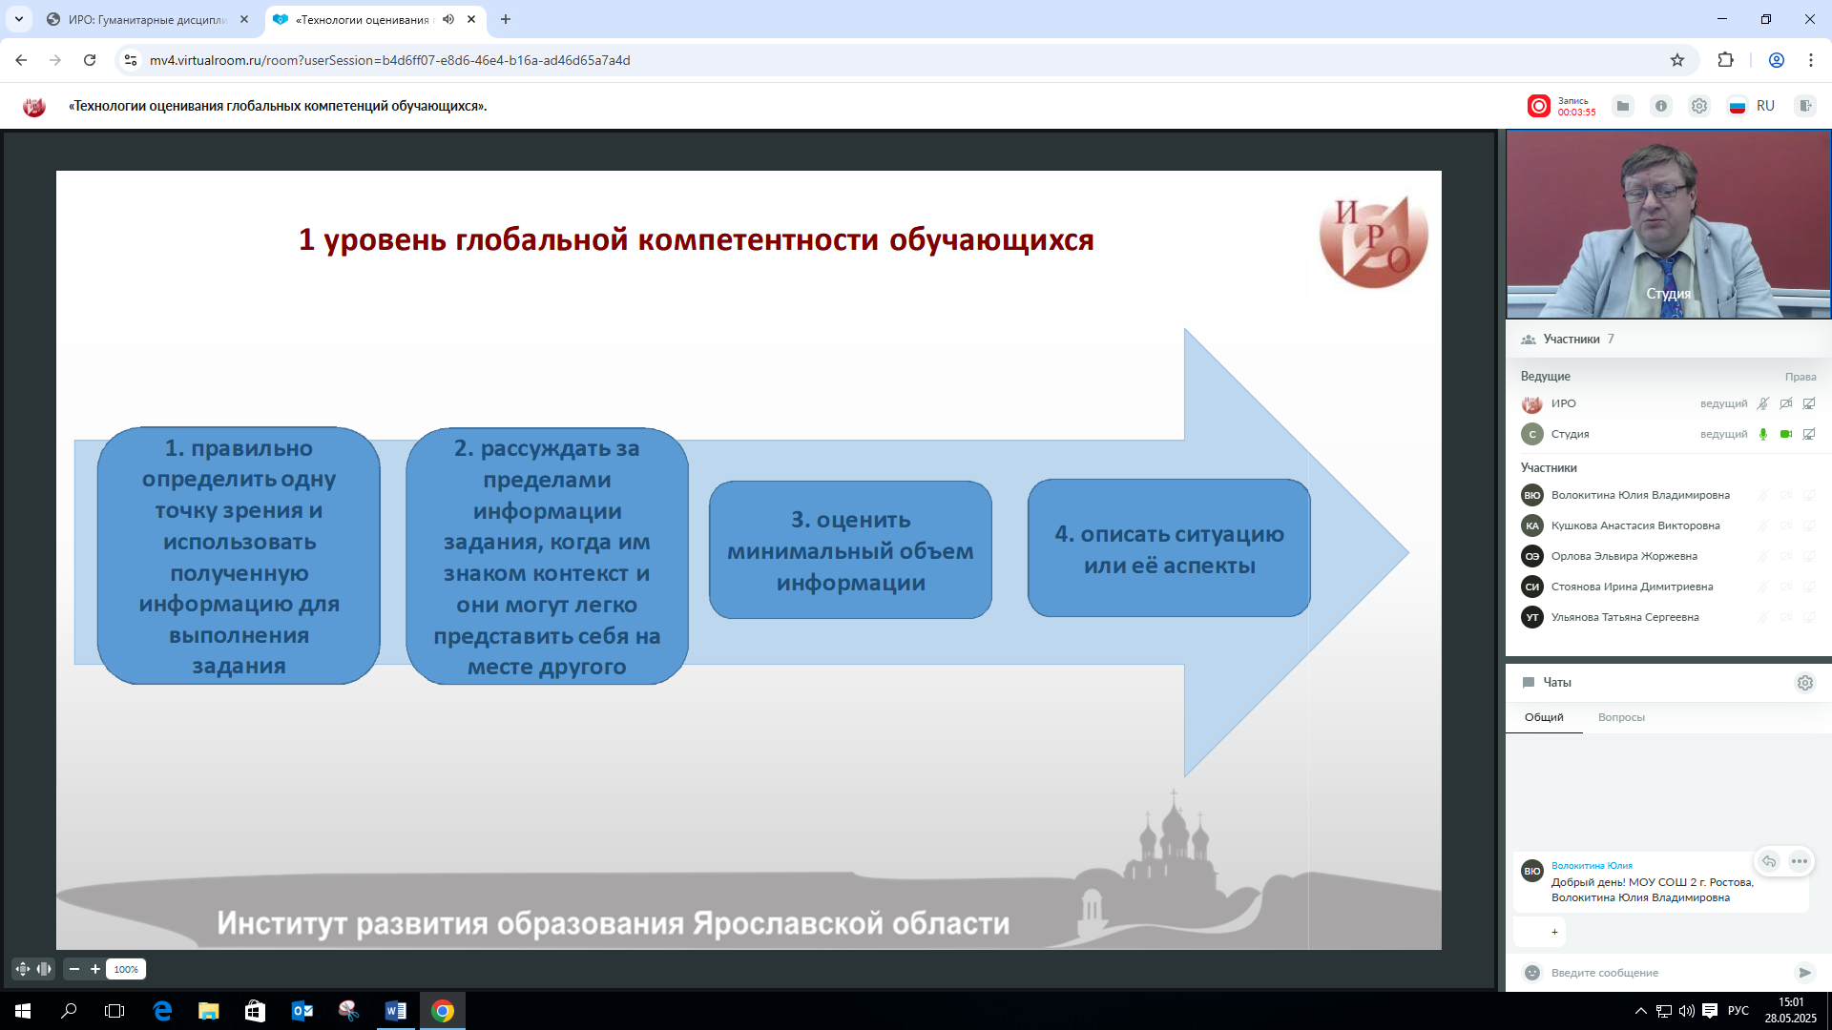The image size is (1832, 1030).
Task: Open a new browser tab
Action: pyautogui.click(x=506, y=19)
